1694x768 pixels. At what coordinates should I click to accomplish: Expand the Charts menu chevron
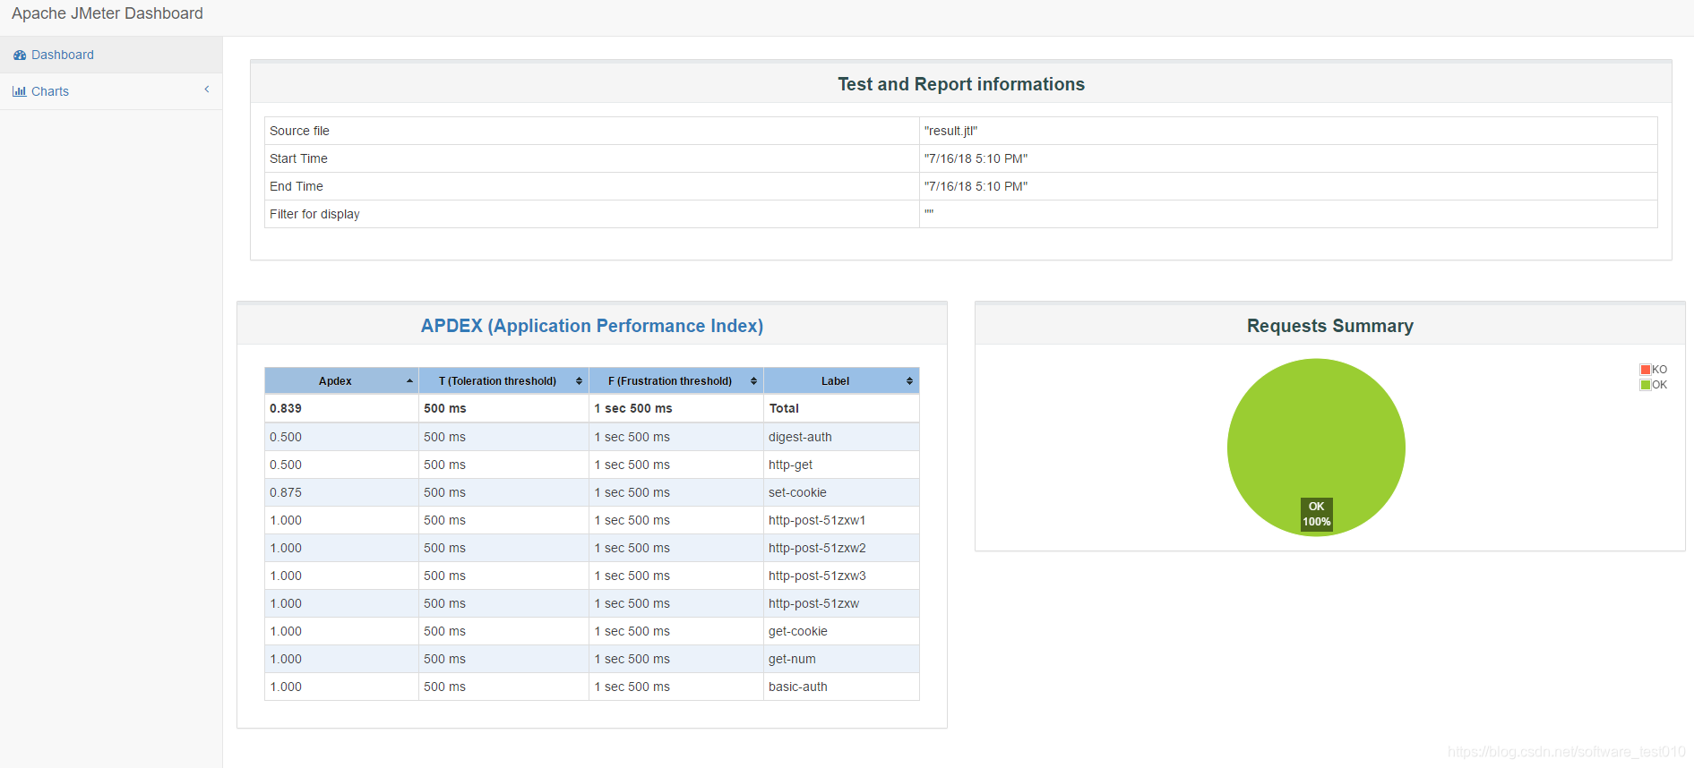click(207, 90)
